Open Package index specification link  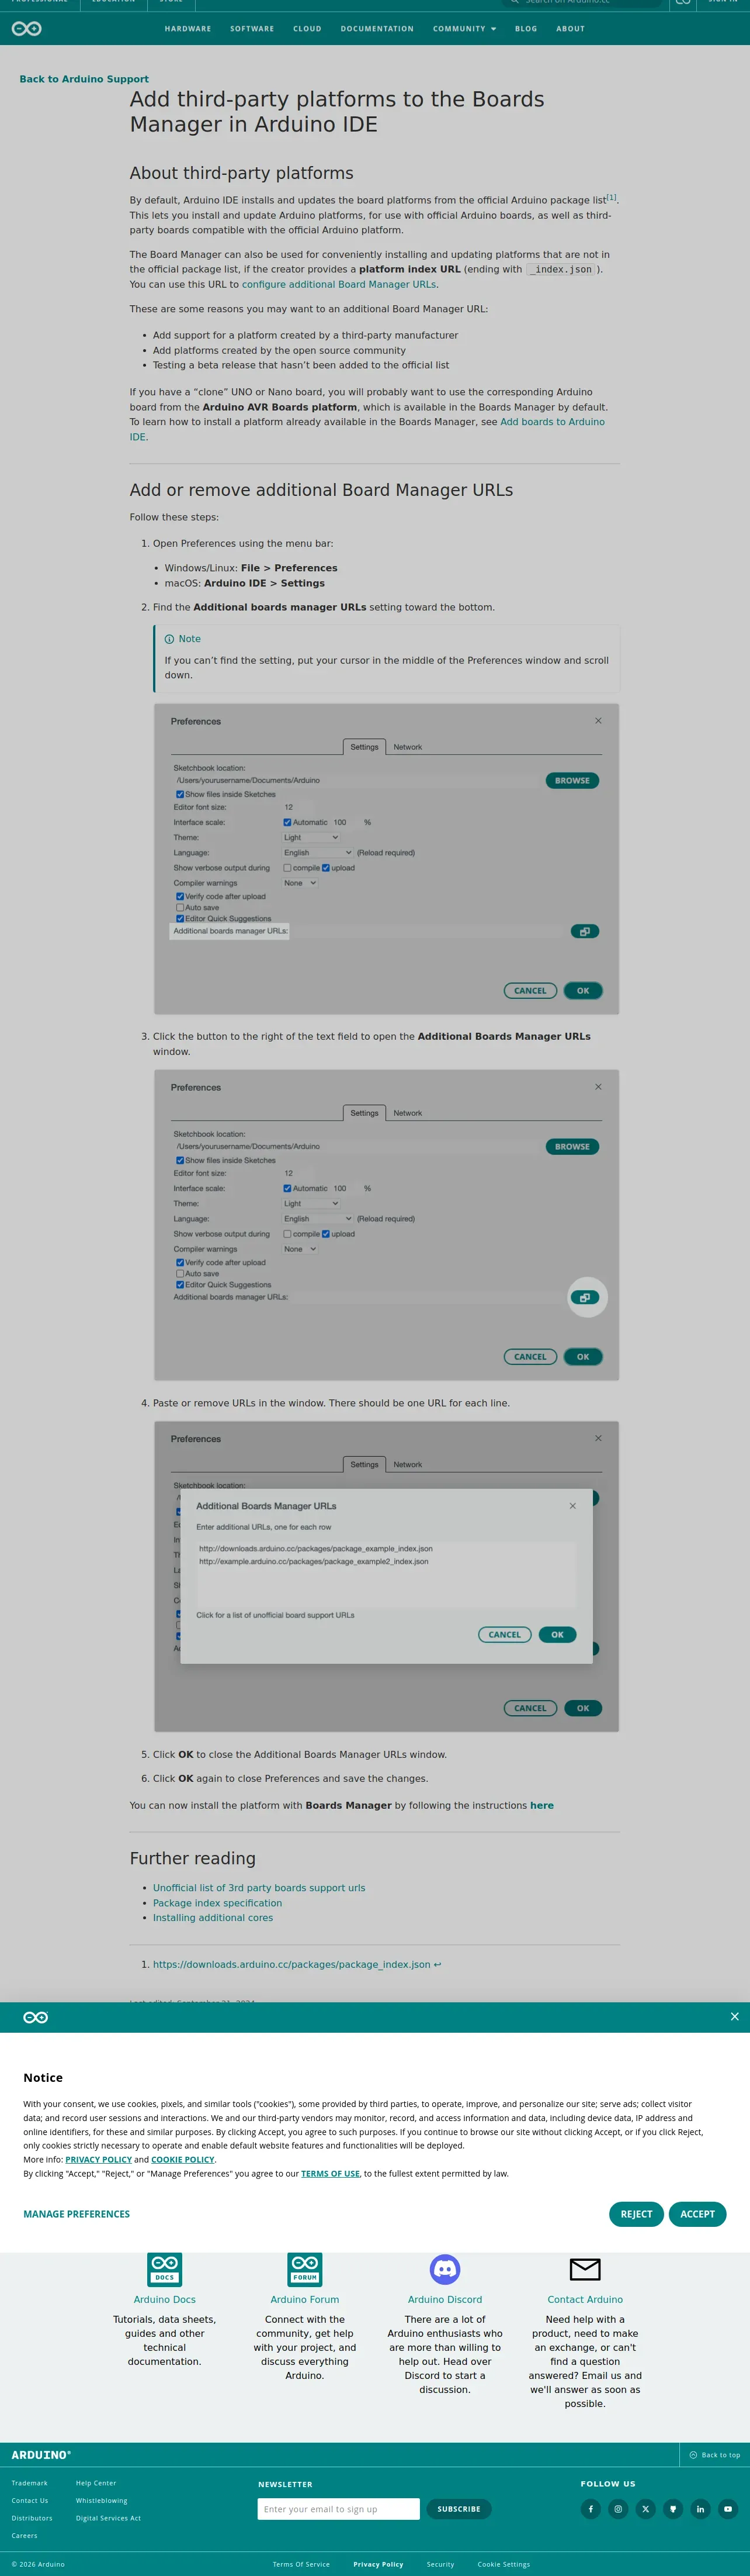coord(217,1903)
